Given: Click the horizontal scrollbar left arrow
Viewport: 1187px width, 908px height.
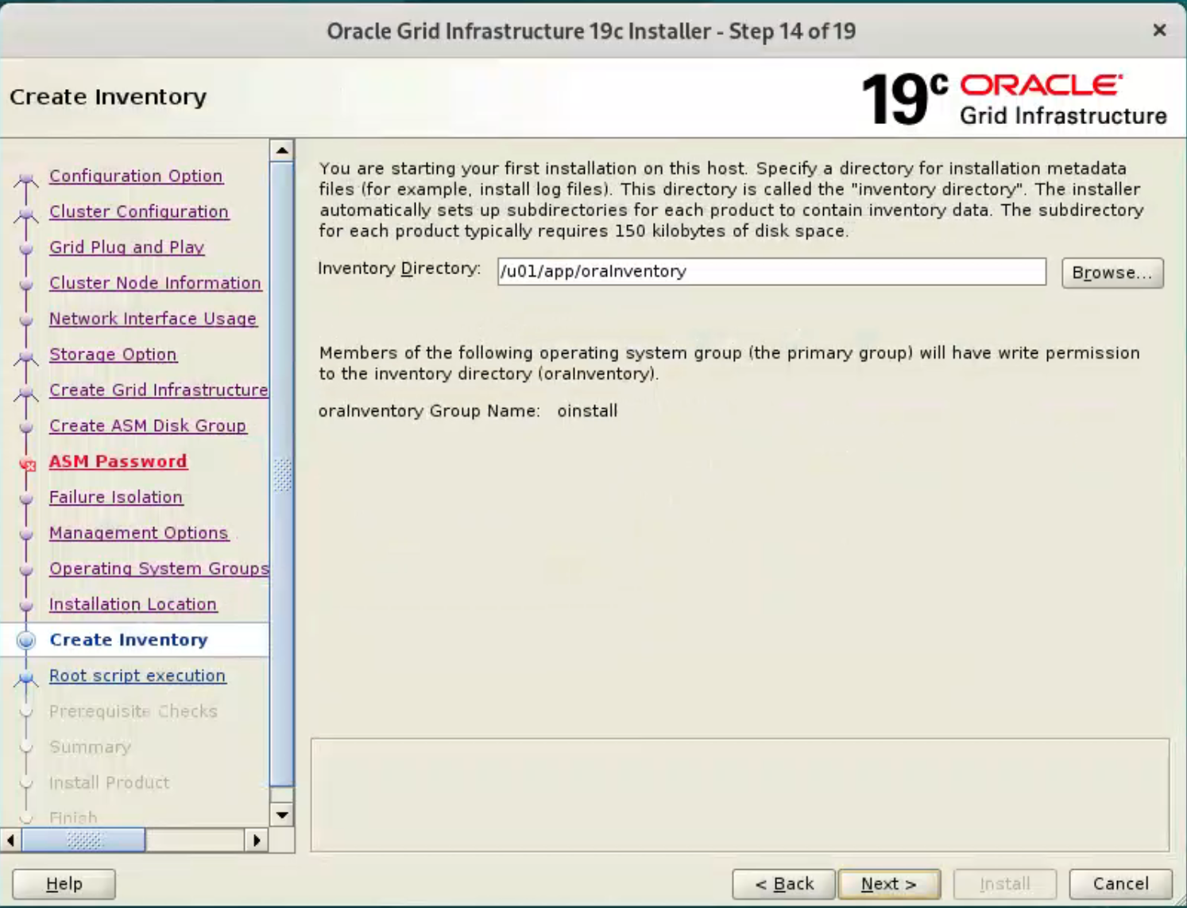Looking at the screenshot, I should (x=11, y=840).
